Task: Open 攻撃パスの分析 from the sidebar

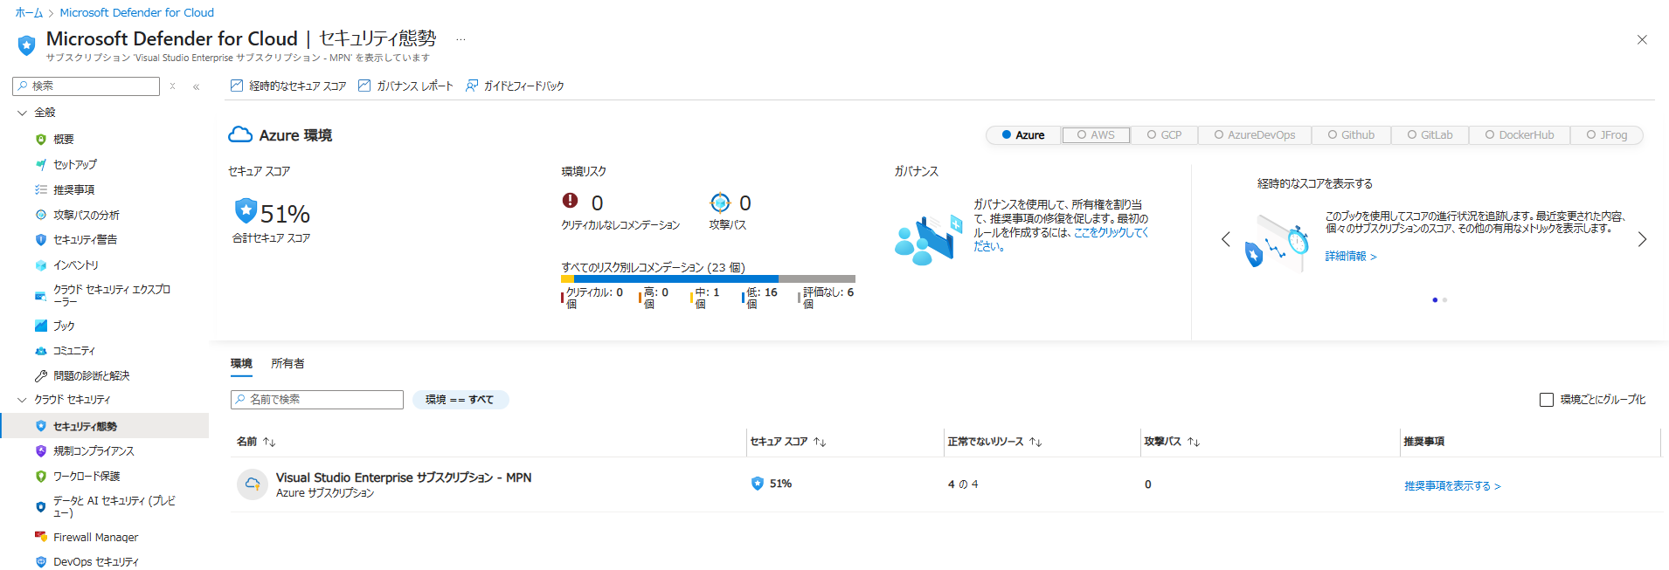Action: coord(86,215)
